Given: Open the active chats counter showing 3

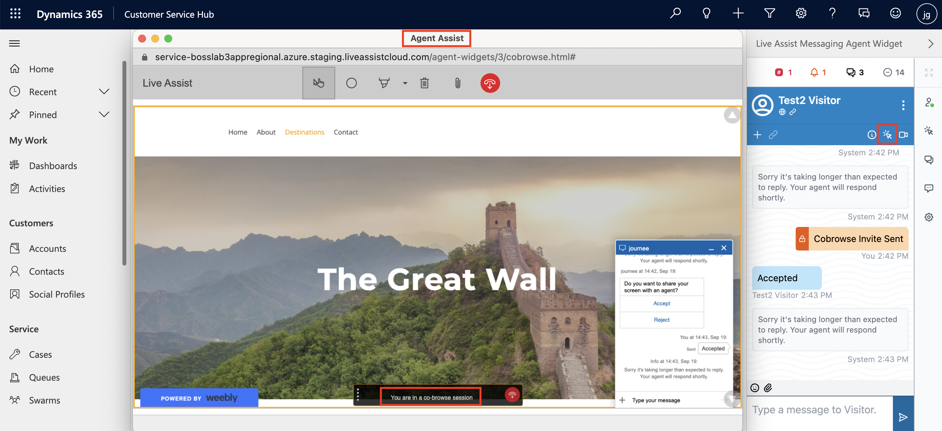Looking at the screenshot, I should [855, 72].
